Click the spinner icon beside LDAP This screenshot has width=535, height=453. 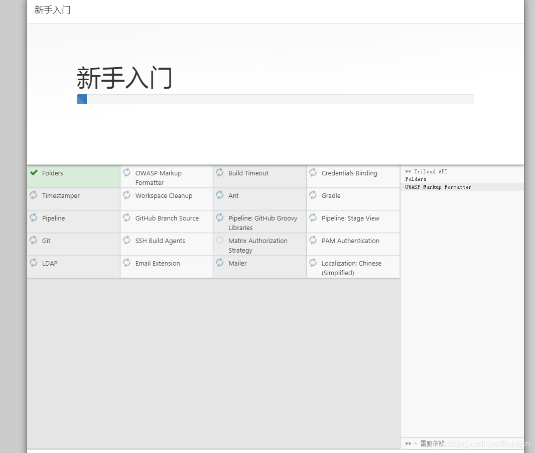[33, 263]
